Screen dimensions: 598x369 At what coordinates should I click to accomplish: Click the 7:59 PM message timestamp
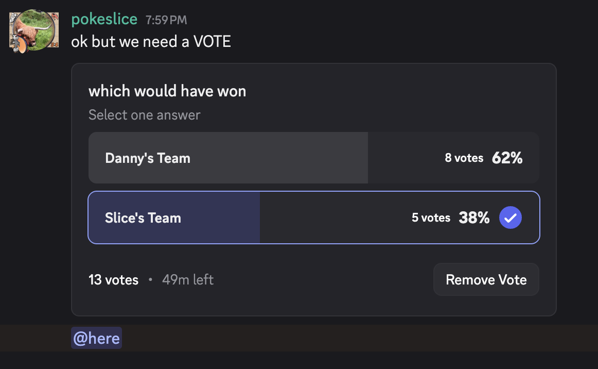pos(166,21)
